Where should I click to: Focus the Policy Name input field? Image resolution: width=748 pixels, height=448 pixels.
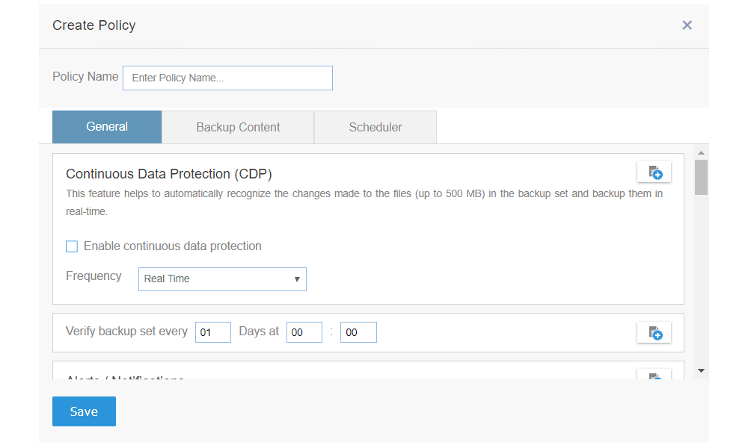[227, 78]
